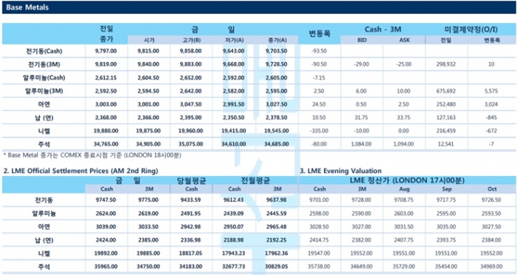Select the O/I change value 5,575

pos(491,91)
